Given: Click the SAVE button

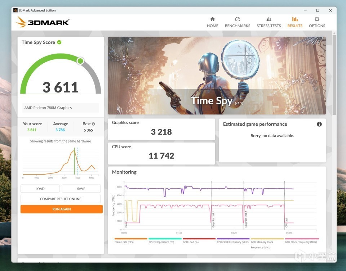Looking at the screenshot, I should [x=81, y=189].
